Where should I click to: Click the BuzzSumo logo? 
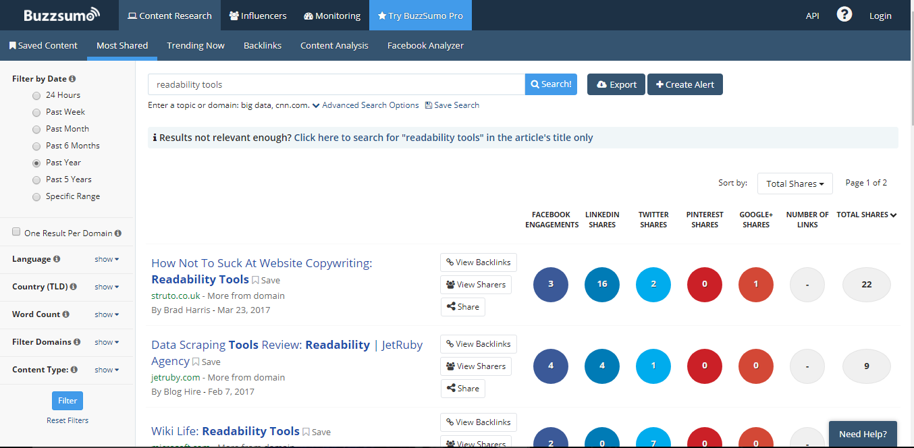[61, 15]
